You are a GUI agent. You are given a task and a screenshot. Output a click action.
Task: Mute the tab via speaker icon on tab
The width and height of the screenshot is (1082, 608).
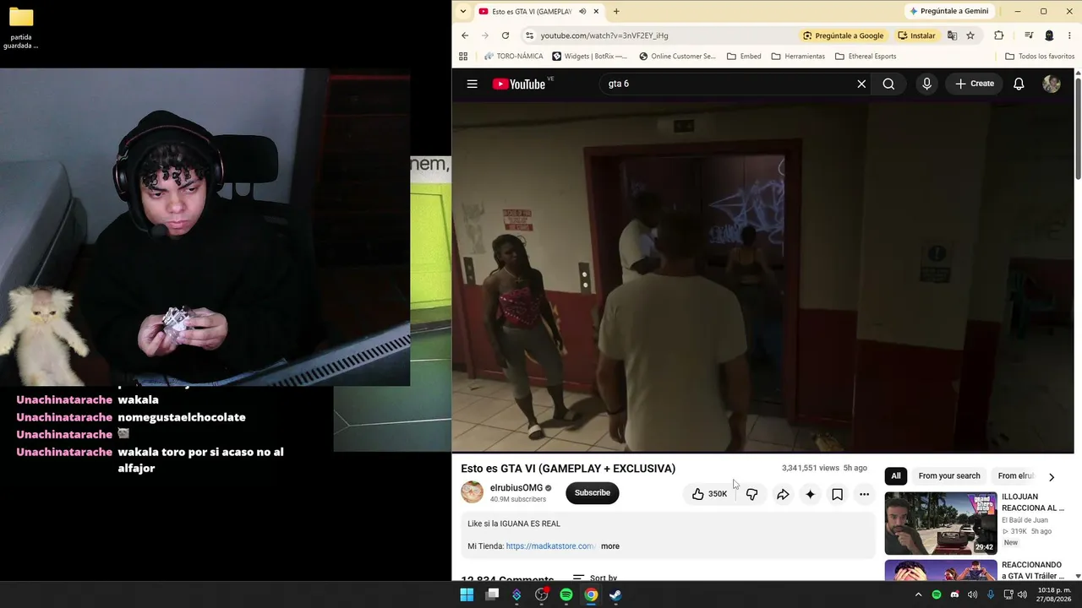click(582, 11)
